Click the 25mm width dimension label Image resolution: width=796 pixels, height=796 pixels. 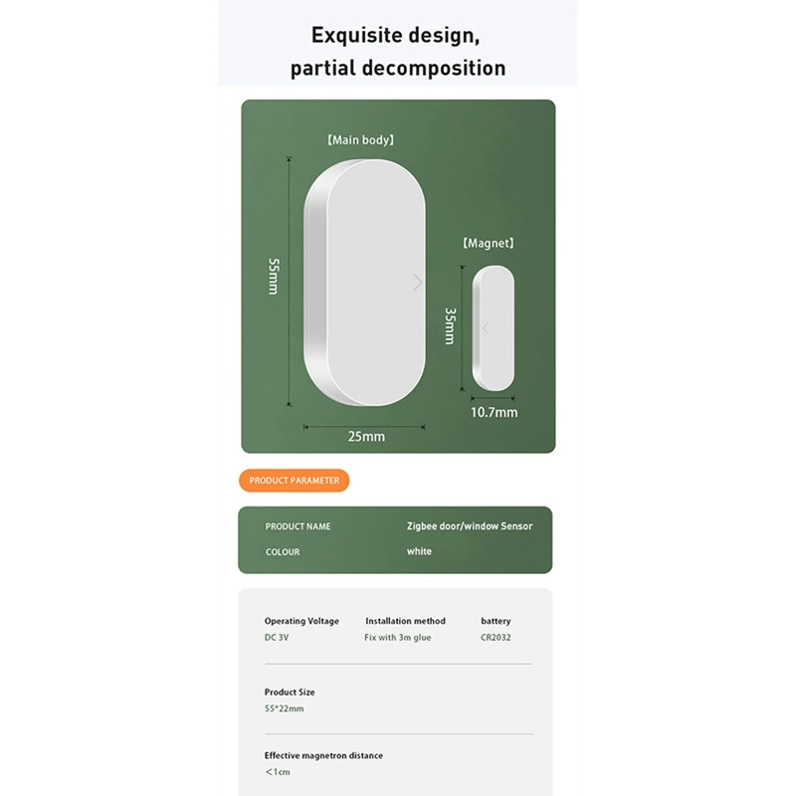point(365,436)
